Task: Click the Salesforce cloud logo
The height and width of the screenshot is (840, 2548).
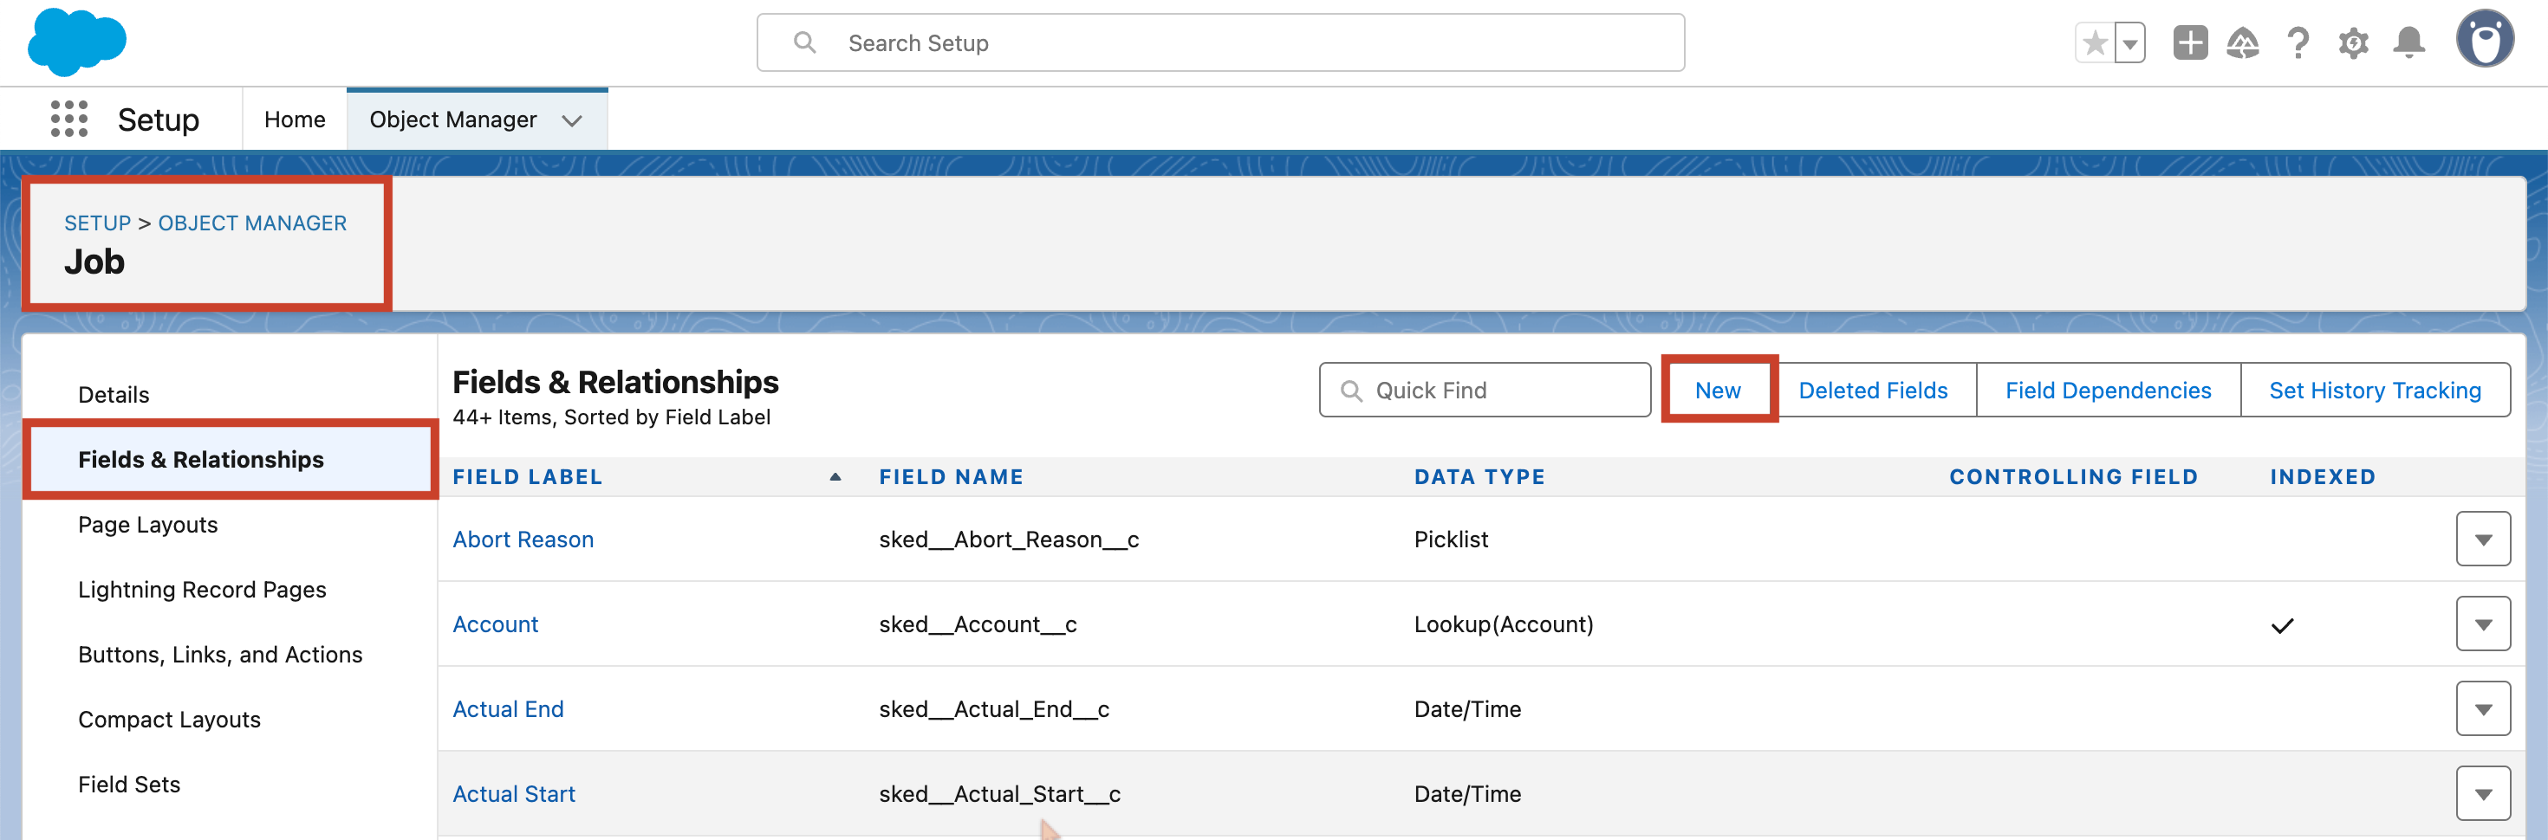Action: pyautogui.click(x=76, y=42)
